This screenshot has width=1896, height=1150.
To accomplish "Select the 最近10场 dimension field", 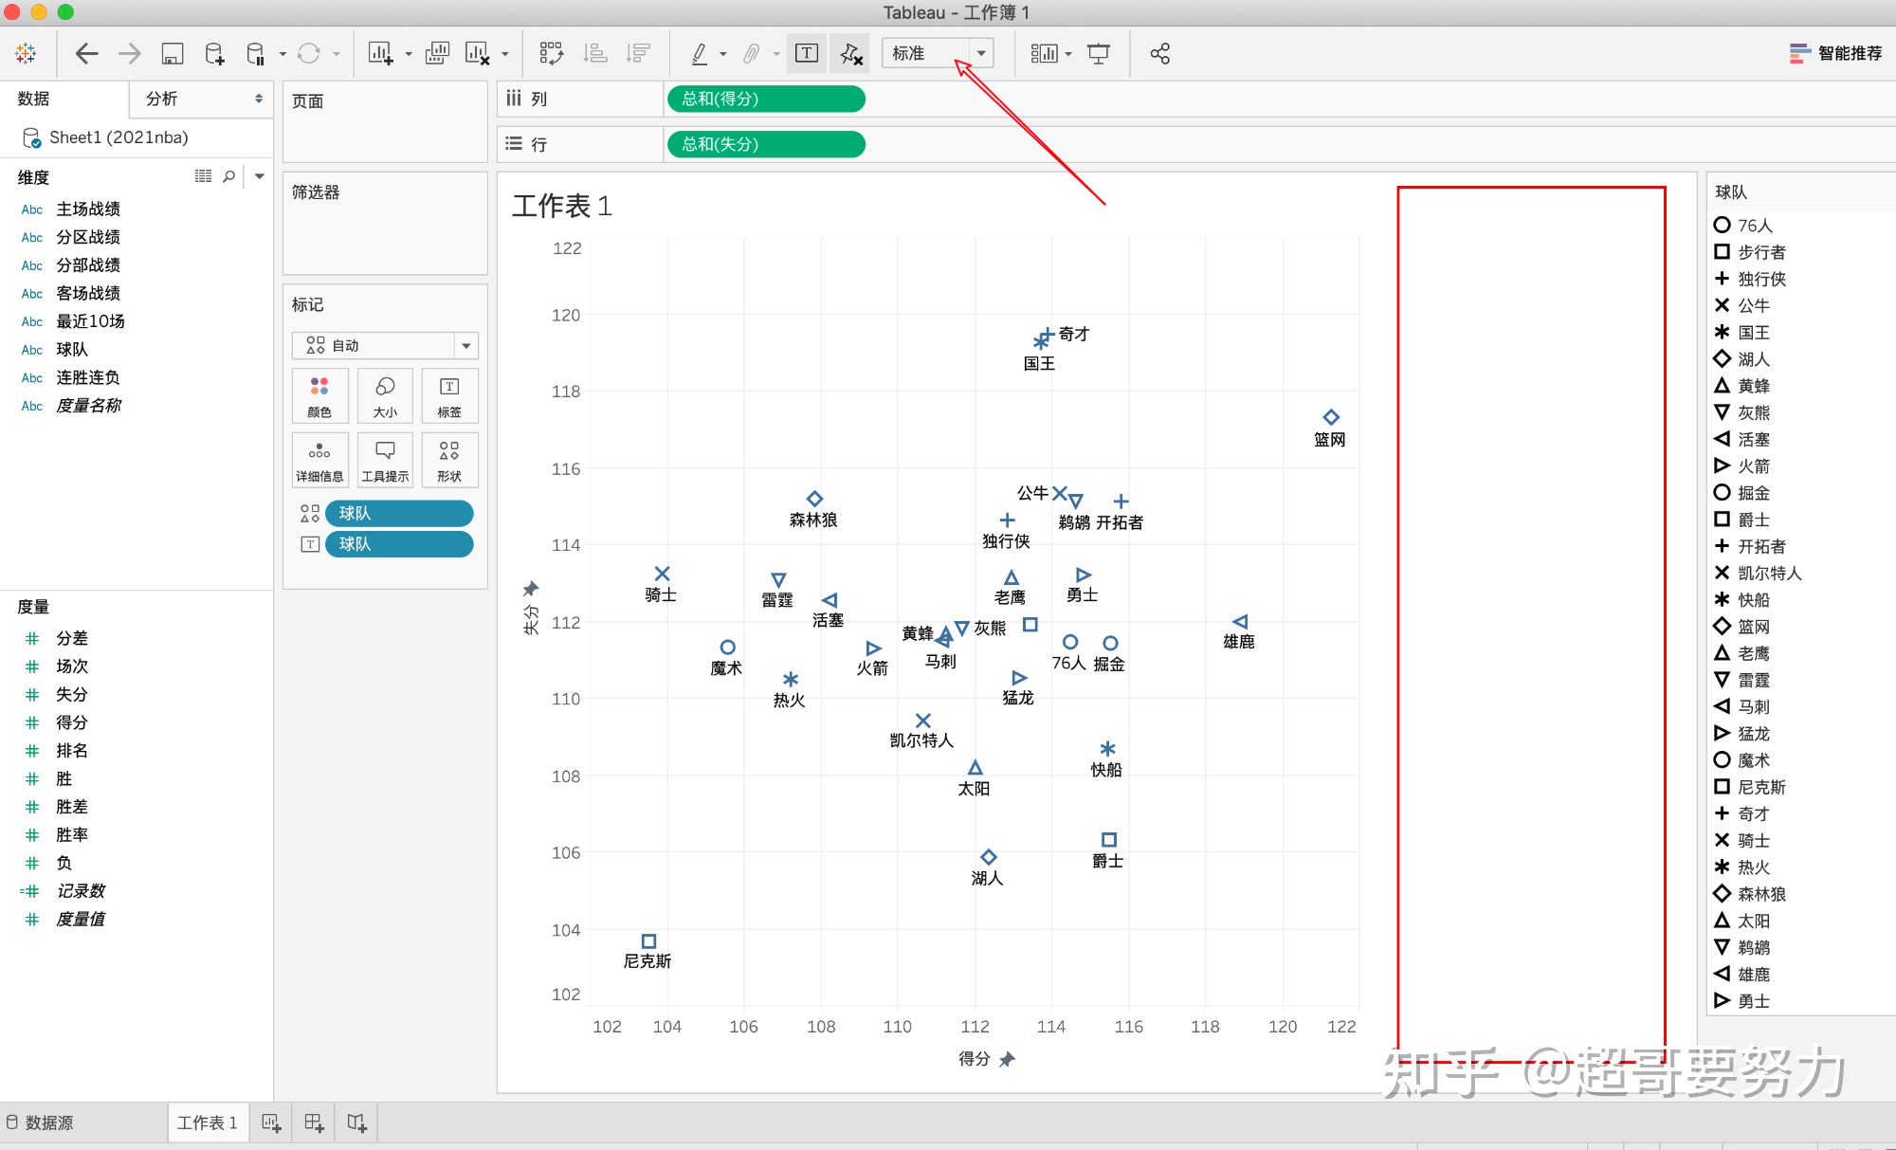I will point(90,321).
